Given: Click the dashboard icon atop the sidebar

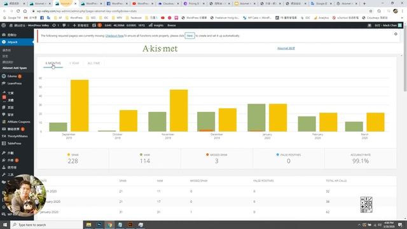Looking at the screenshot, I should click(4, 35).
